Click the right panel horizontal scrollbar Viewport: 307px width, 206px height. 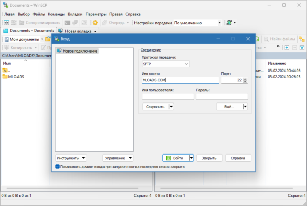tap(226, 188)
